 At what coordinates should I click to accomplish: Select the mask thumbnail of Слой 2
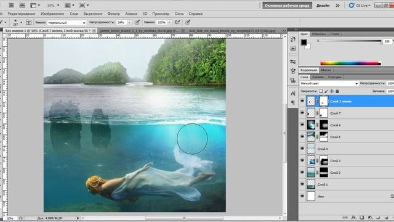pos(324,173)
